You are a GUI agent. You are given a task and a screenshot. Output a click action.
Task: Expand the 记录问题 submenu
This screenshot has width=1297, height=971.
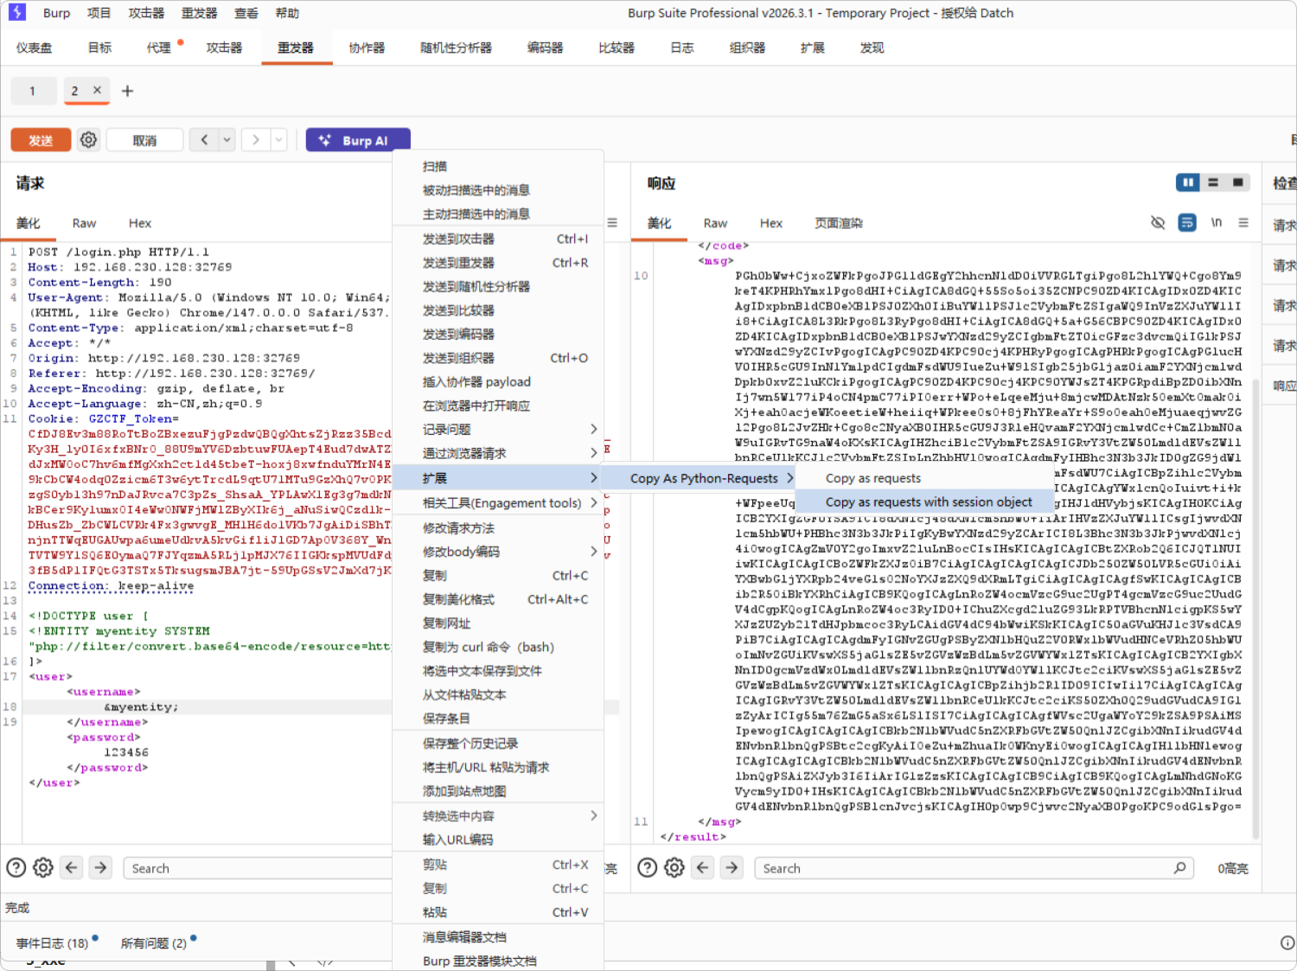click(x=498, y=429)
